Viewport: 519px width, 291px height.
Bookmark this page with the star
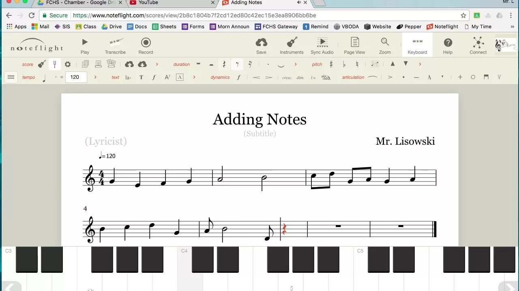[x=463, y=15]
